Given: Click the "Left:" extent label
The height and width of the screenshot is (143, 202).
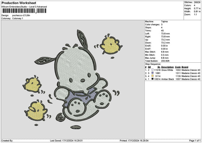Looking at the screenshot, I should (x=147, y=34).
